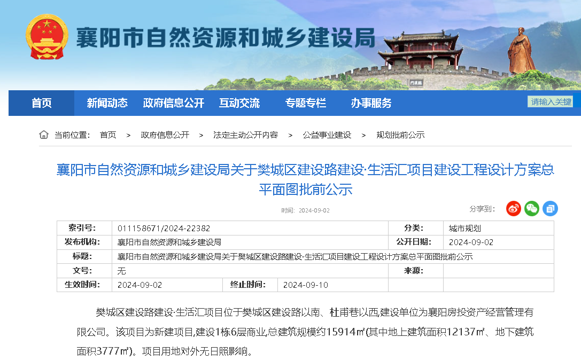The height and width of the screenshot is (361, 581).
Task: Open the 专题专栏 navigation item
Action: [x=305, y=103]
